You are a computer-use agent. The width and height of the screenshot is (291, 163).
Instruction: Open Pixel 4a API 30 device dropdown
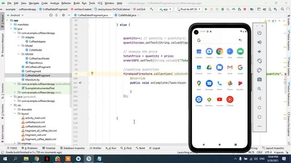[x=188, y=9]
